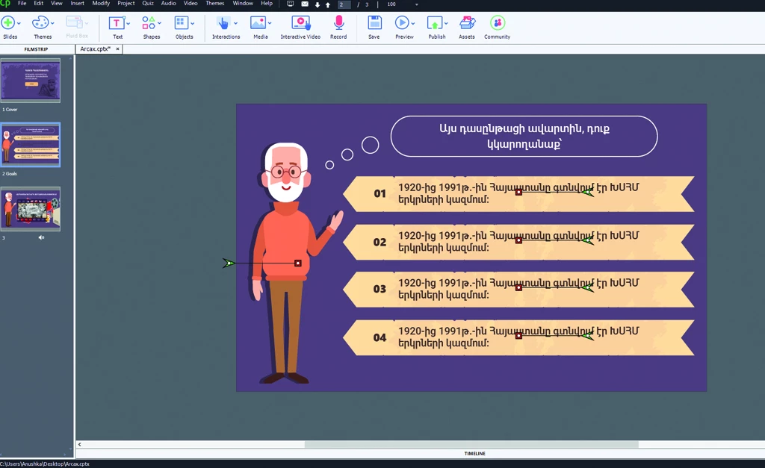Expand the TIMELINE panel
The image size is (765, 468).
[474, 453]
